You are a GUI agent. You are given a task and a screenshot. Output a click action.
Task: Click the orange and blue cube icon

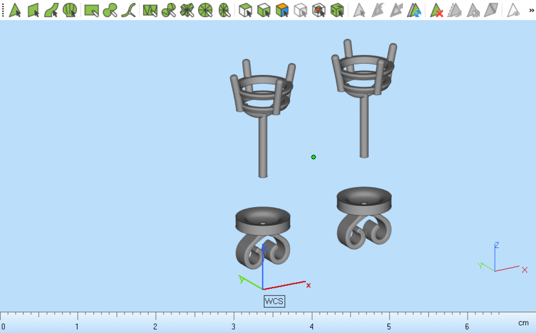coord(282,10)
